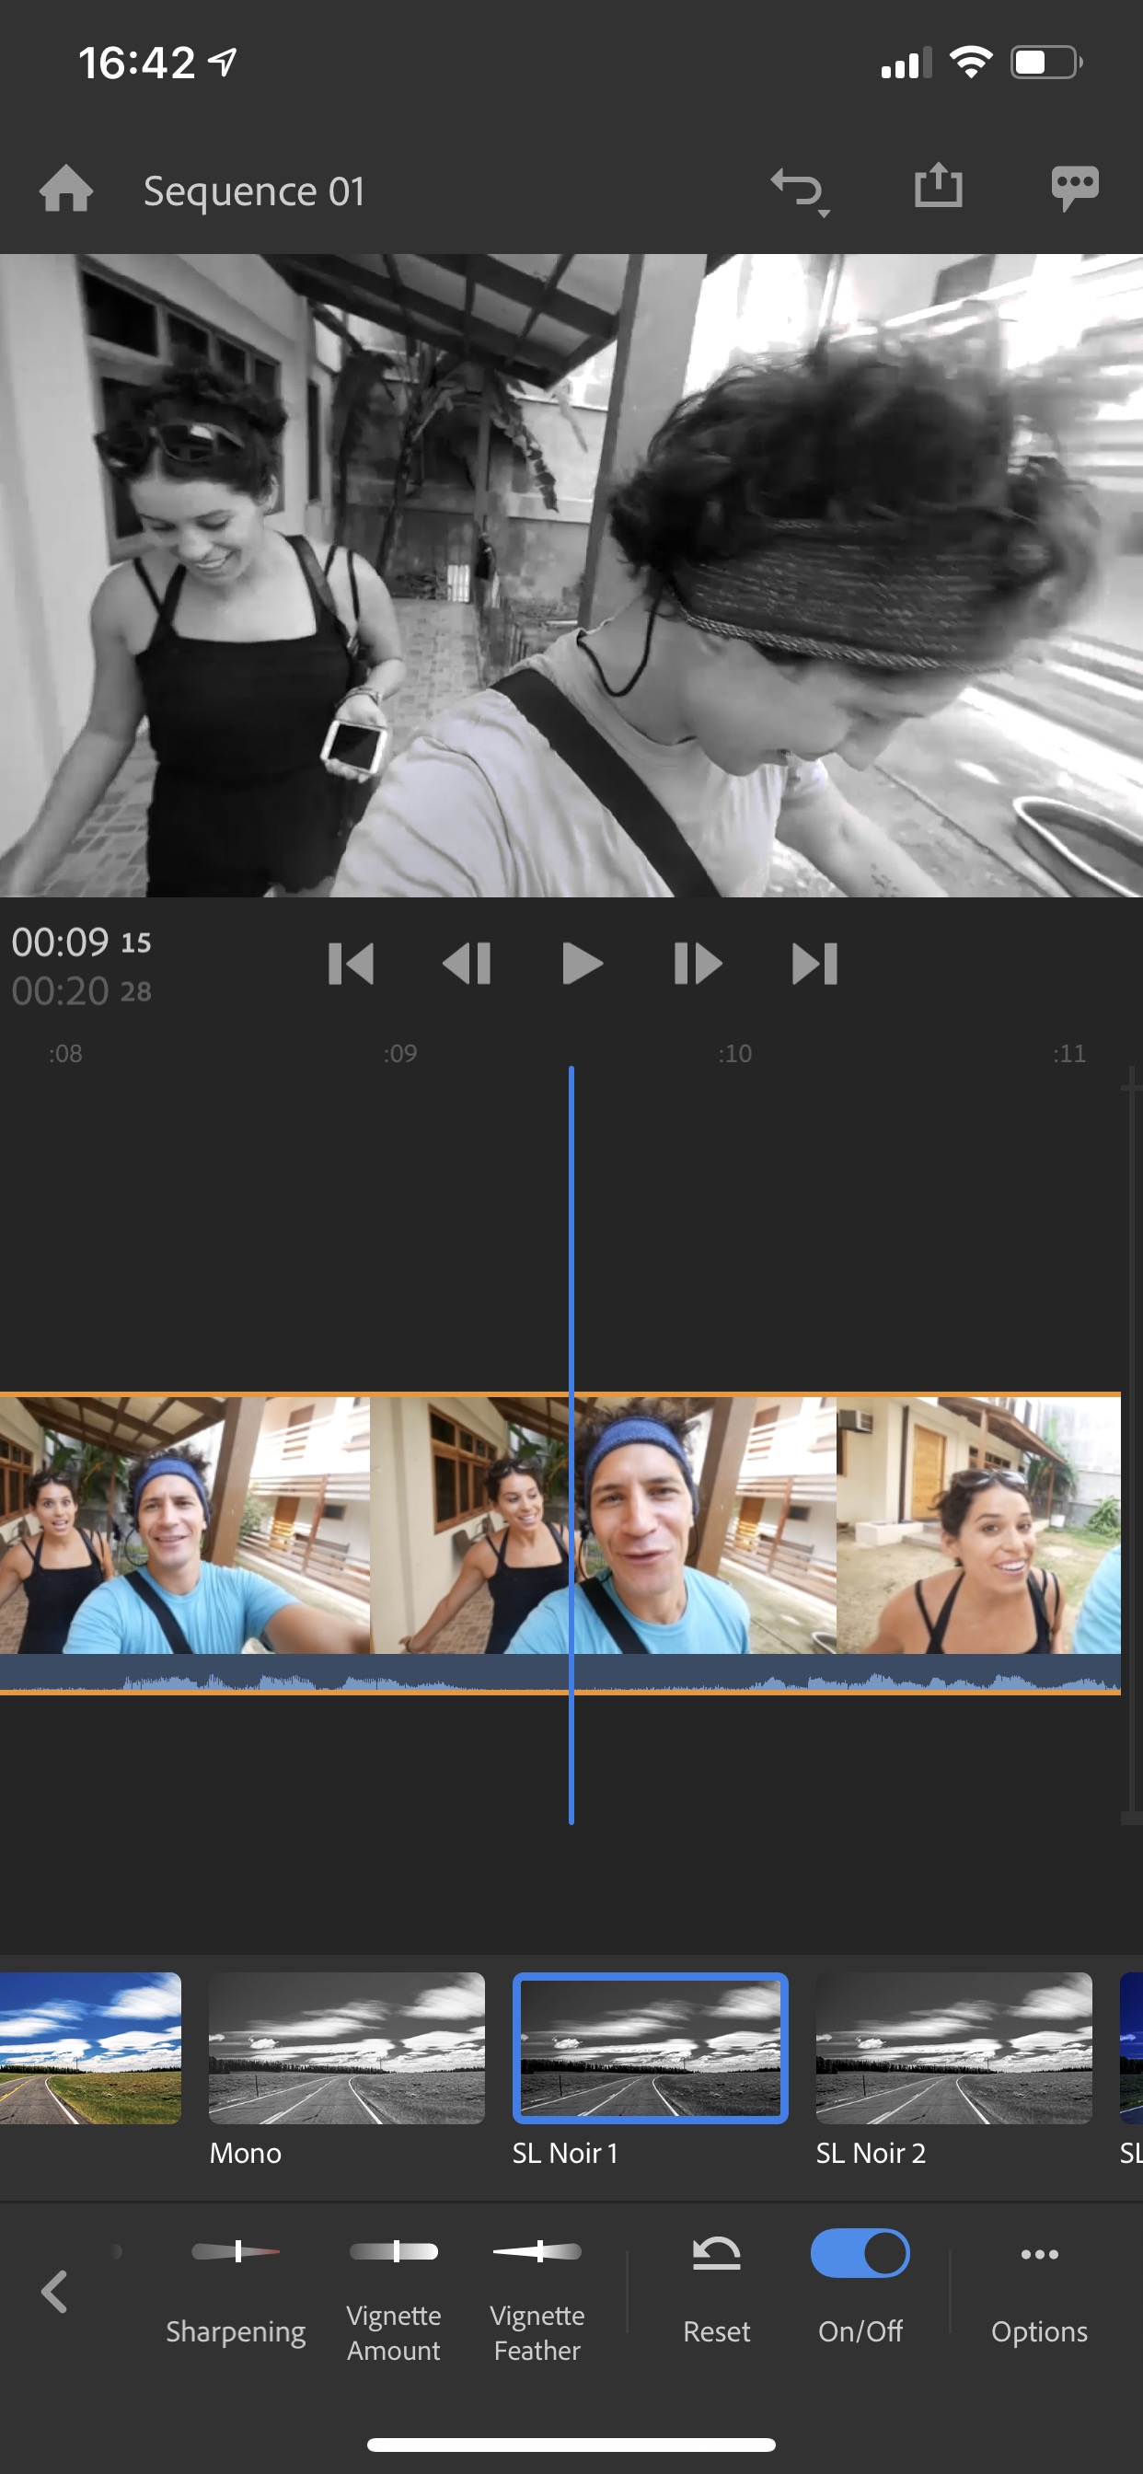
Task: Tap the Undo arrow icon
Action: pyautogui.click(x=797, y=189)
